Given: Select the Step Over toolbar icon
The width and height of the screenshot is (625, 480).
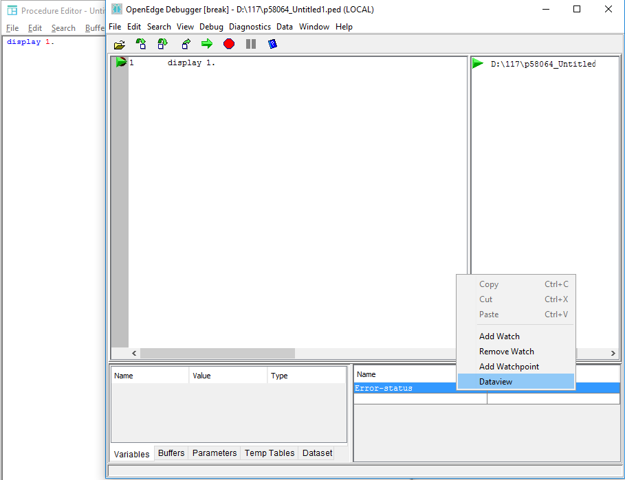Looking at the screenshot, I should point(162,43).
